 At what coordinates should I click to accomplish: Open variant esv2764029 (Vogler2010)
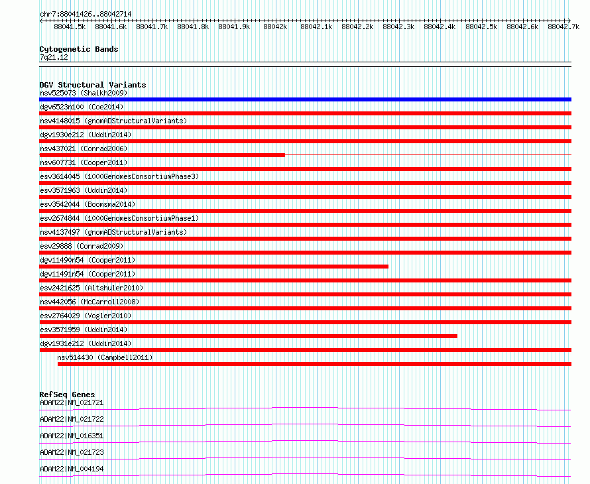[86, 316]
